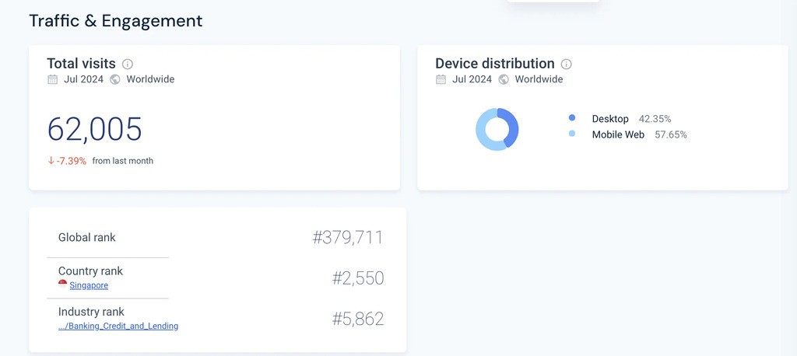The image size is (797, 356).
Task: Click calendar icon in Total visits card
Action: (53, 79)
